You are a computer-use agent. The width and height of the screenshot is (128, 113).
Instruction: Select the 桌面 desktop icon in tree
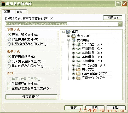[68, 32]
